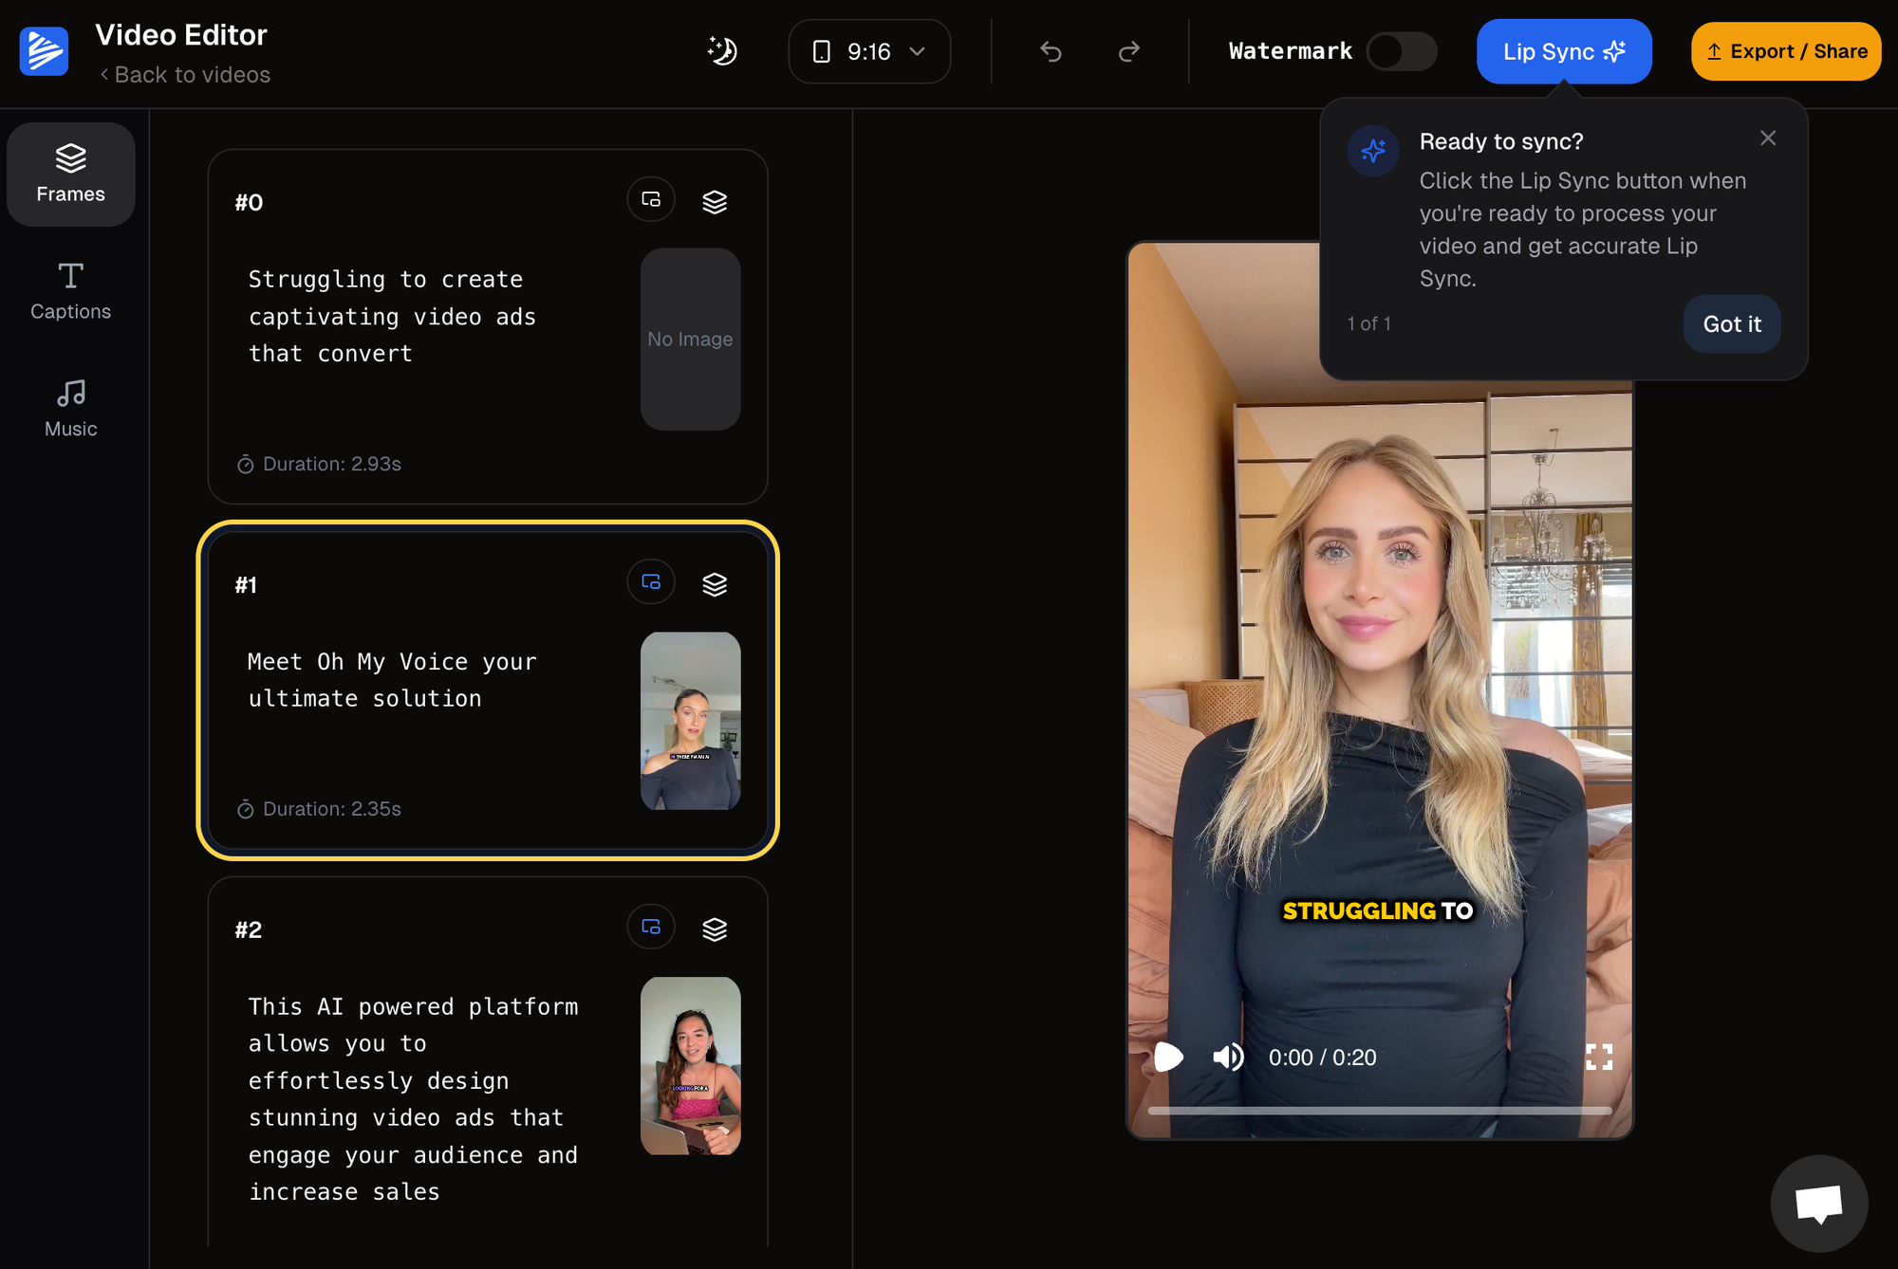1898x1269 pixels.
Task: Toggle the Watermark switch off
Action: [1403, 51]
